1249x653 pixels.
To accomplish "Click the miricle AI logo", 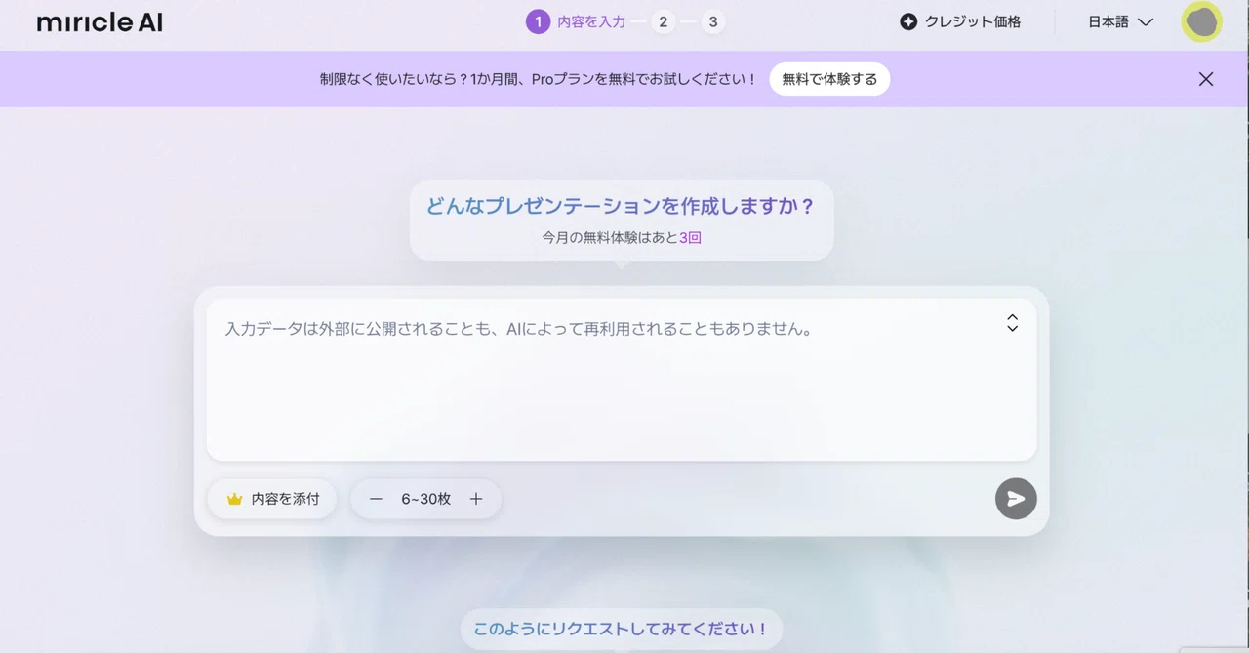I will click(x=100, y=22).
